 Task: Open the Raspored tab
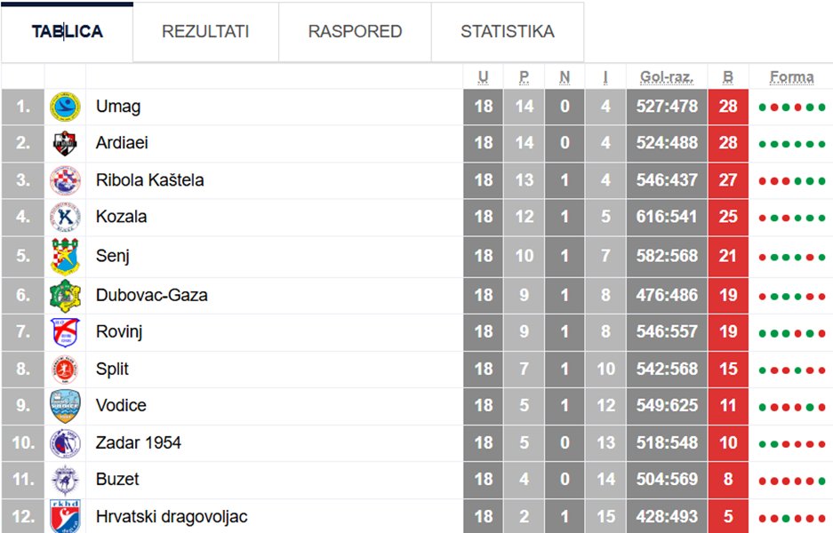pos(355,32)
